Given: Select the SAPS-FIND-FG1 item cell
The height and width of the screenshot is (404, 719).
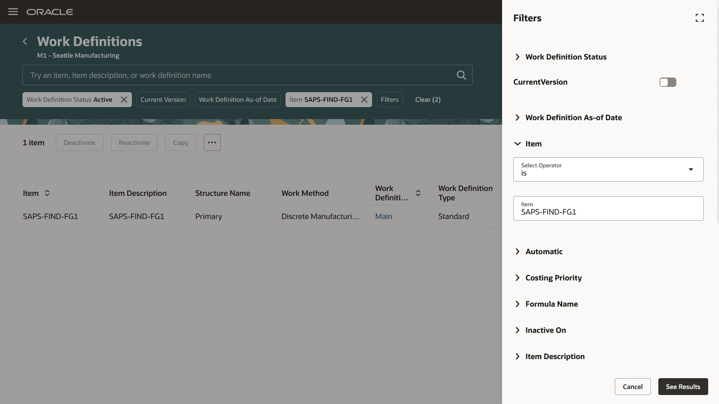Looking at the screenshot, I should click(x=51, y=216).
